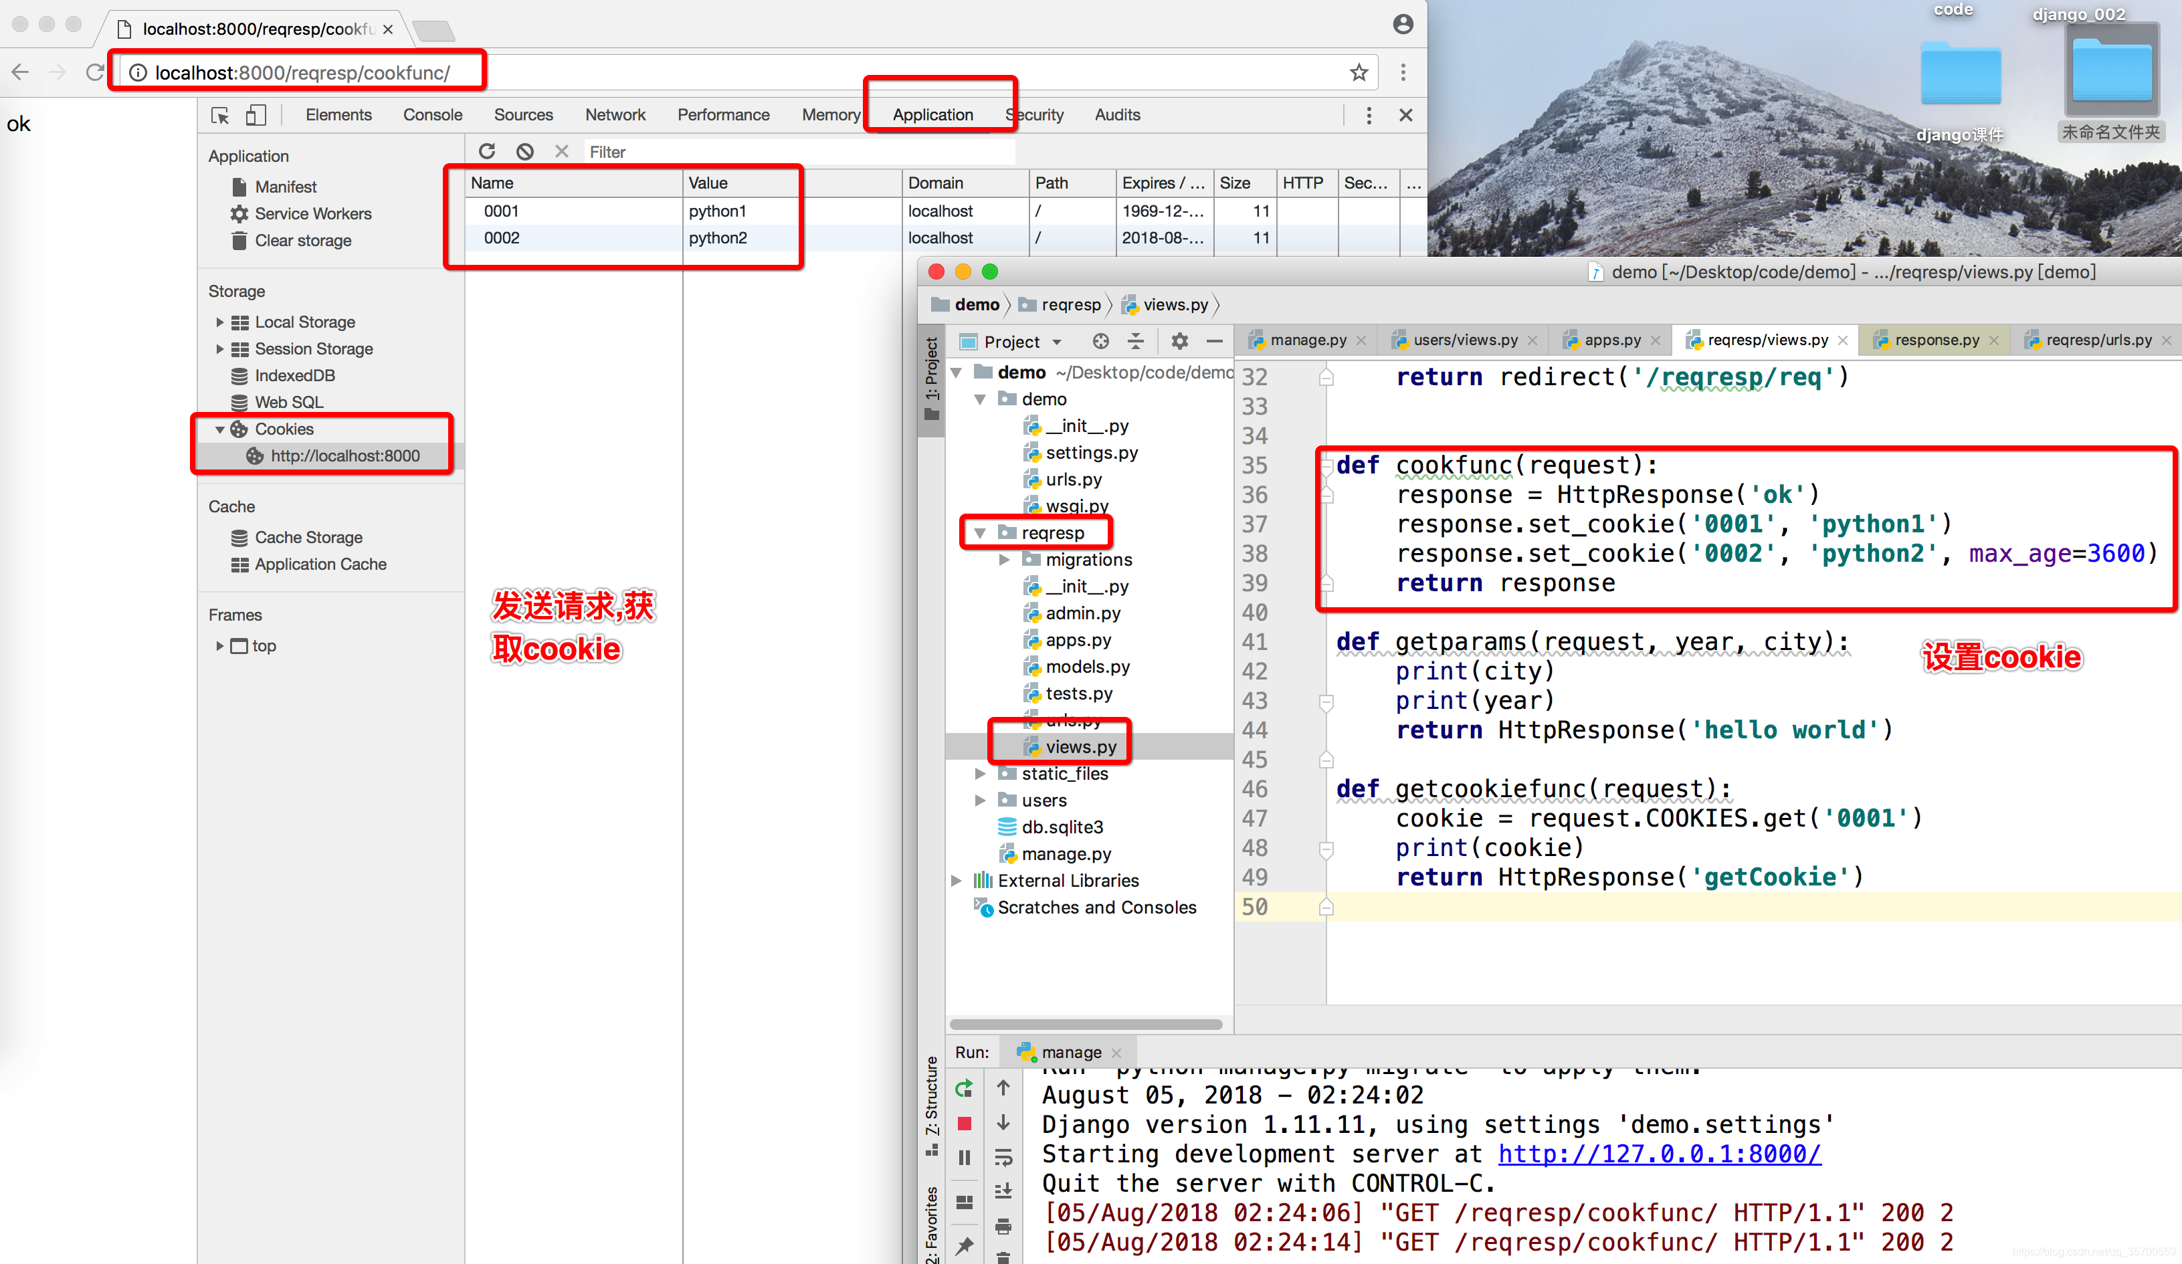Select the Network tab in DevTools

[613, 114]
